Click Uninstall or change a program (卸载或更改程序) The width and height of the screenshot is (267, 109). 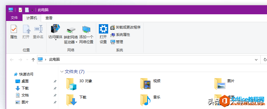point(126,27)
